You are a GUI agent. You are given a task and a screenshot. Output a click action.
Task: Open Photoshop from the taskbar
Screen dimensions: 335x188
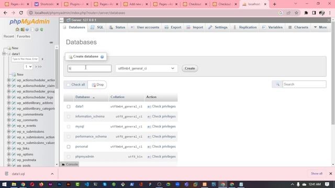[x=59, y=184]
